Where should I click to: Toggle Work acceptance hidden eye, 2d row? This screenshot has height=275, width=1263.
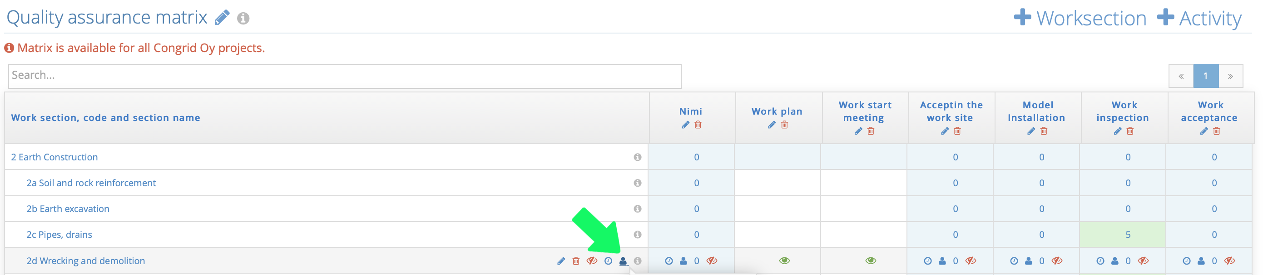point(1230,261)
